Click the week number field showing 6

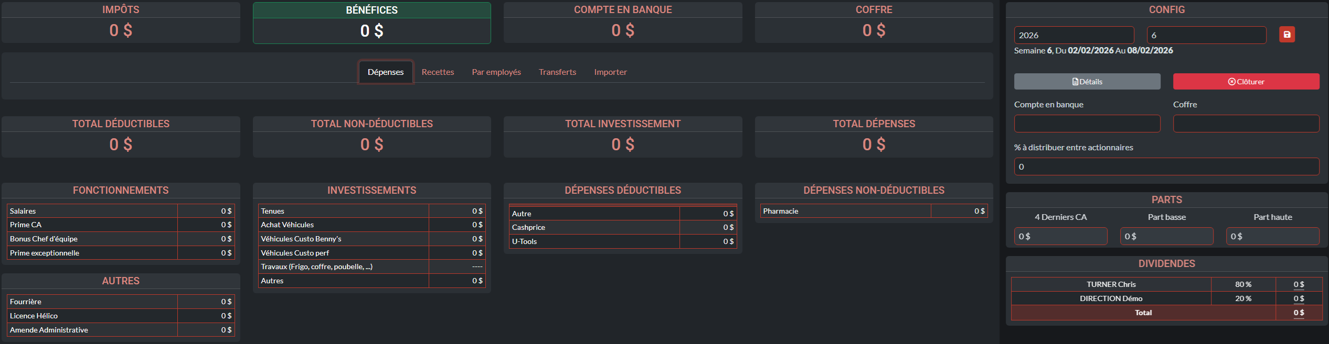click(x=1206, y=35)
